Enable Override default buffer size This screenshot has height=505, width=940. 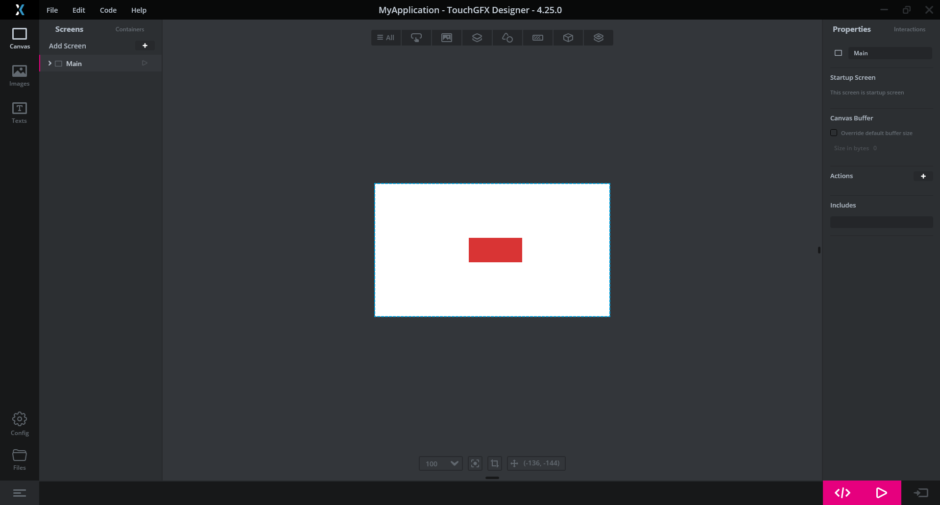[x=833, y=133]
